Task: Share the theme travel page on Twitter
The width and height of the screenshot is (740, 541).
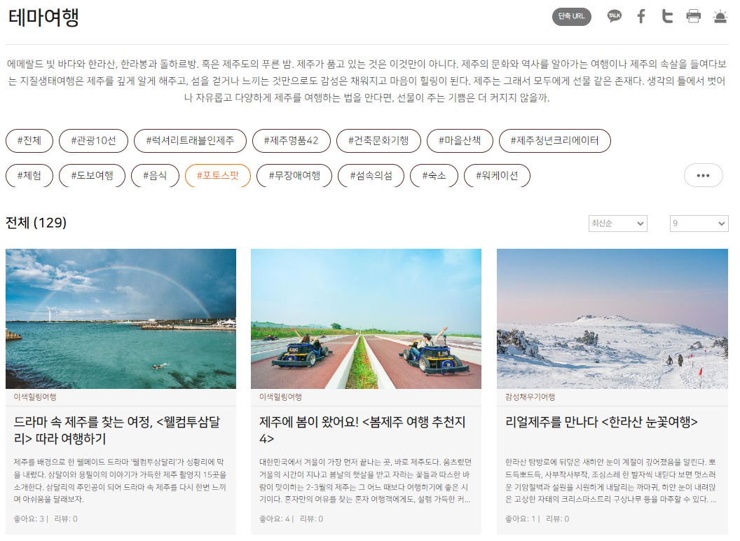Action: (667, 16)
